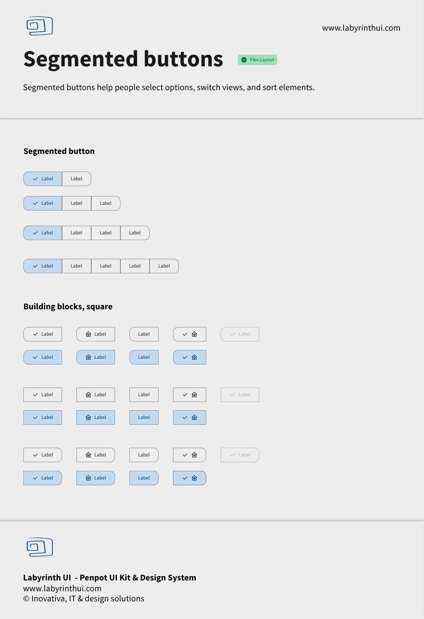Select the fifth Label in the five-segment button
Viewport: 424px width, 619px height.
[164, 266]
